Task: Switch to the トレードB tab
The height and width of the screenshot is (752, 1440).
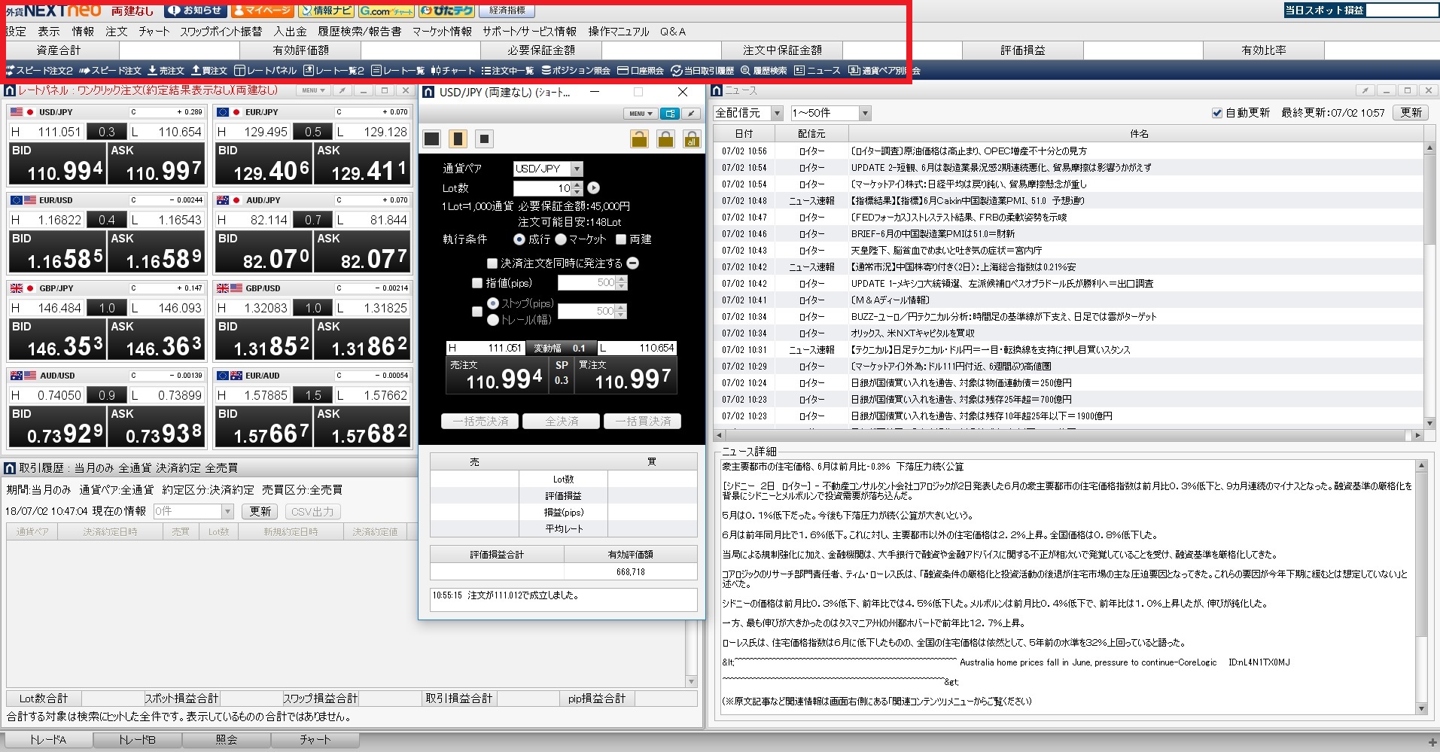Action: (137, 740)
